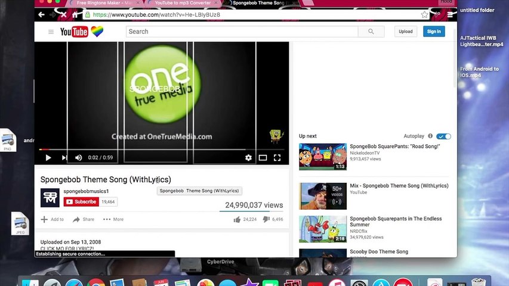Select untitled folder on the desktop
This screenshot has width=509, height=286.
[477, 10]
